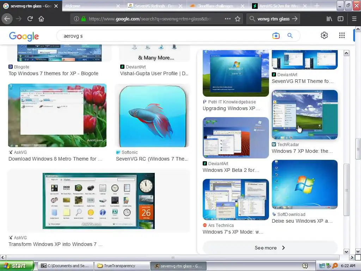Submit the search bar with the arrow
Viewport: 361px width, 271px height.
click(x=295, y=19)
